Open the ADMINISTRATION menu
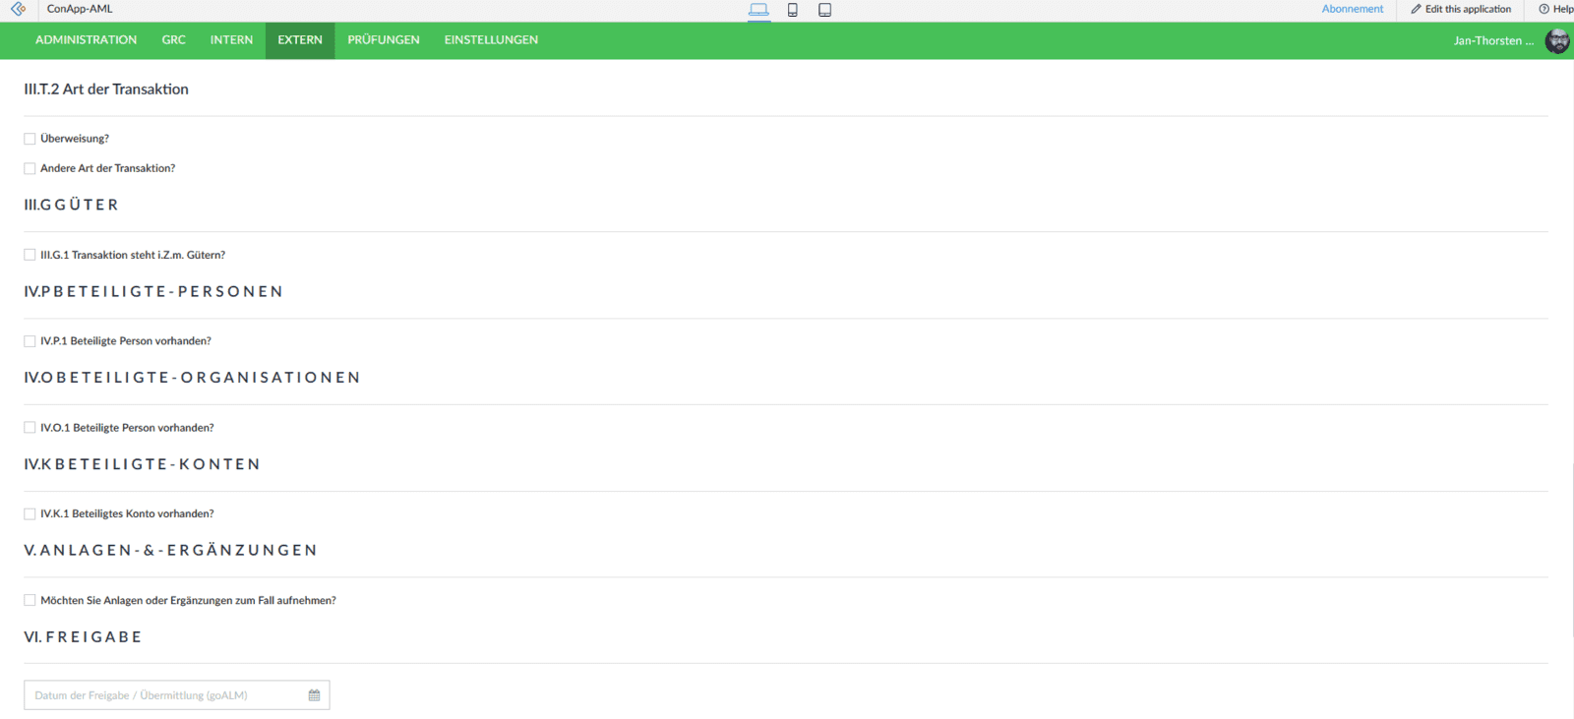Viewport: 1574px width, 719px height. coord(86,40)
